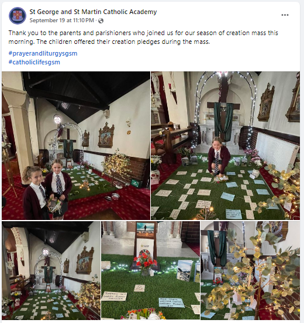View photo of two girls holding flower baskets
Image resolution: width=304 pixels, height=323 pixels.
(76, 146)
